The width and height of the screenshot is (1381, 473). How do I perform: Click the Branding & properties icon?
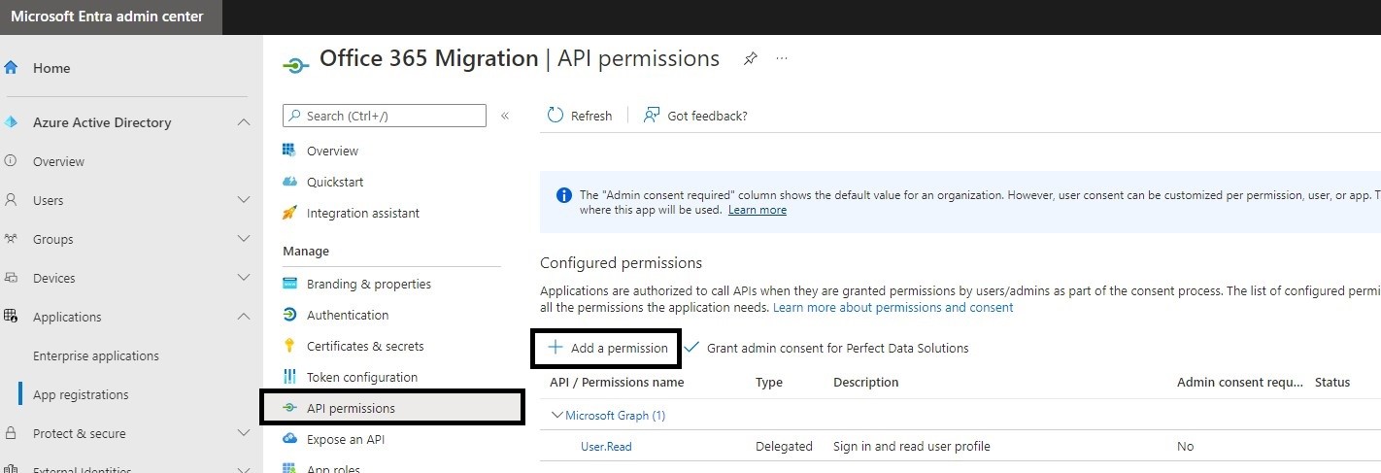click(x=288, y=284)
